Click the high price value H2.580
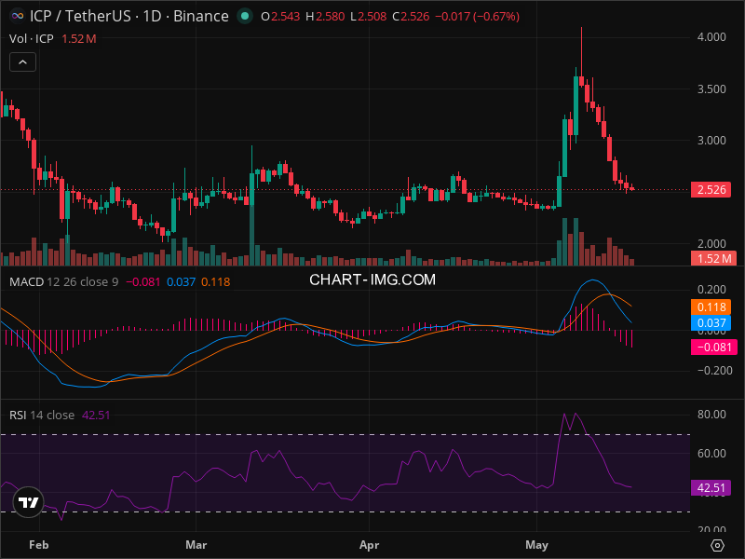The image size is (745, 559). (x=325, y=16)
